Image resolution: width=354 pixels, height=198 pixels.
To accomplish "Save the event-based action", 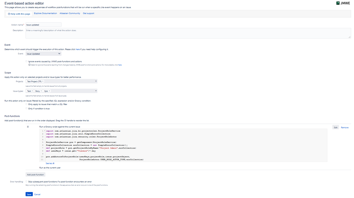I will (x=29, y=194).
